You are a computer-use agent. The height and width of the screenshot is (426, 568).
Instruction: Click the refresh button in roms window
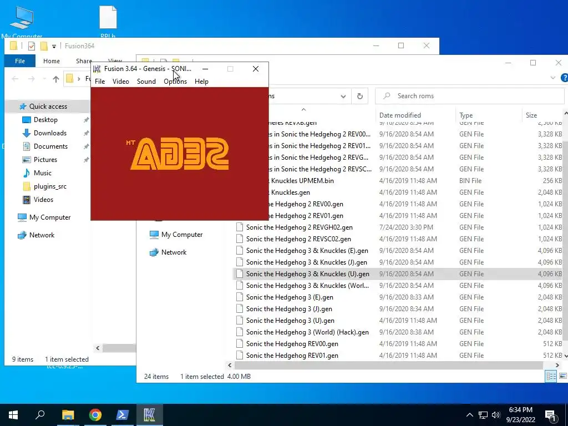click(359, 96)
